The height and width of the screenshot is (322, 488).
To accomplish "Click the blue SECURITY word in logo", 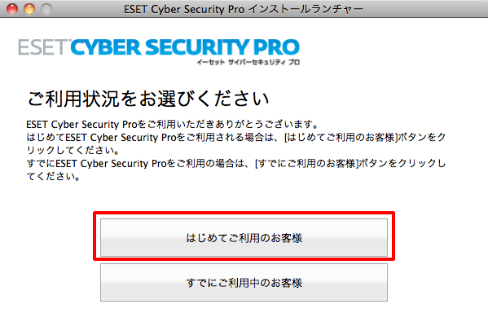I will (197, 47).
